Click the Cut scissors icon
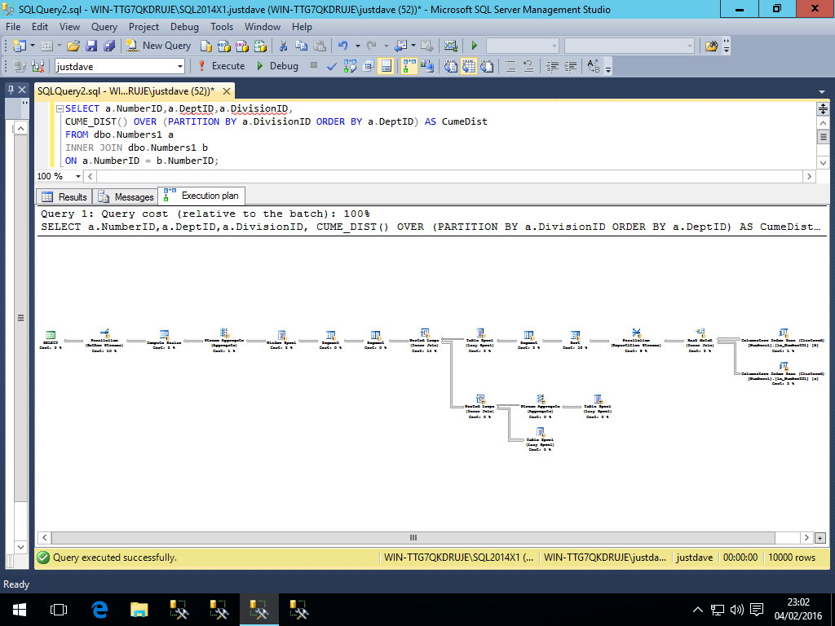The image size is (835, 626). [283, 46]
